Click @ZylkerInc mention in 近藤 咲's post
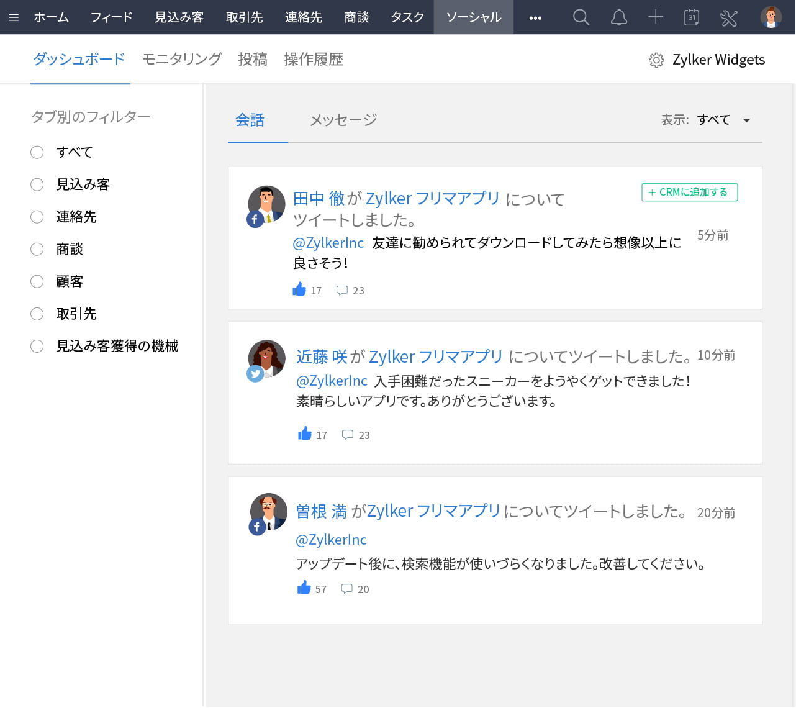This screenshot has height=708, width=796. (332, 381)
